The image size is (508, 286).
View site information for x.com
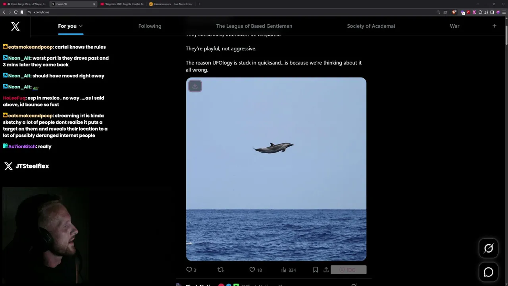point(29,12)
